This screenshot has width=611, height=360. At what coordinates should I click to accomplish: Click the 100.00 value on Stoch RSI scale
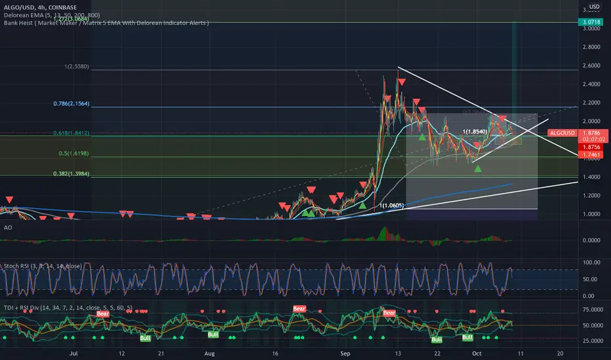pyautogui.click(x=591, y=262)
